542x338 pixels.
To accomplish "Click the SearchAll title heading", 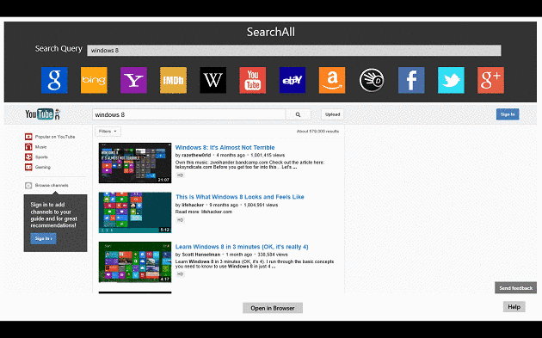I will (271, 32).
